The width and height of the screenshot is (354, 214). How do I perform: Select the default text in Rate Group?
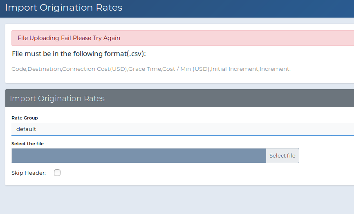(x=26, y=129)
